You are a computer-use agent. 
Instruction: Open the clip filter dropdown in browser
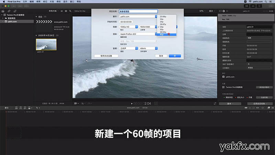[54, 11]
